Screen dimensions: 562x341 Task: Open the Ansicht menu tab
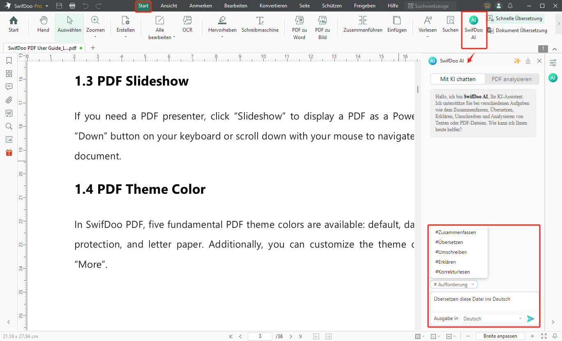[169, 6]
